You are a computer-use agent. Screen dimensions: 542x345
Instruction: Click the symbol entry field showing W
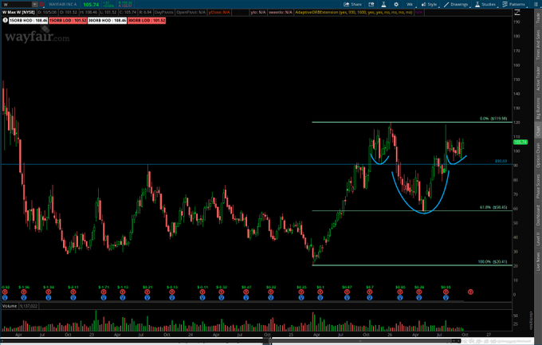pyautogui.click(x=18, y=5)
